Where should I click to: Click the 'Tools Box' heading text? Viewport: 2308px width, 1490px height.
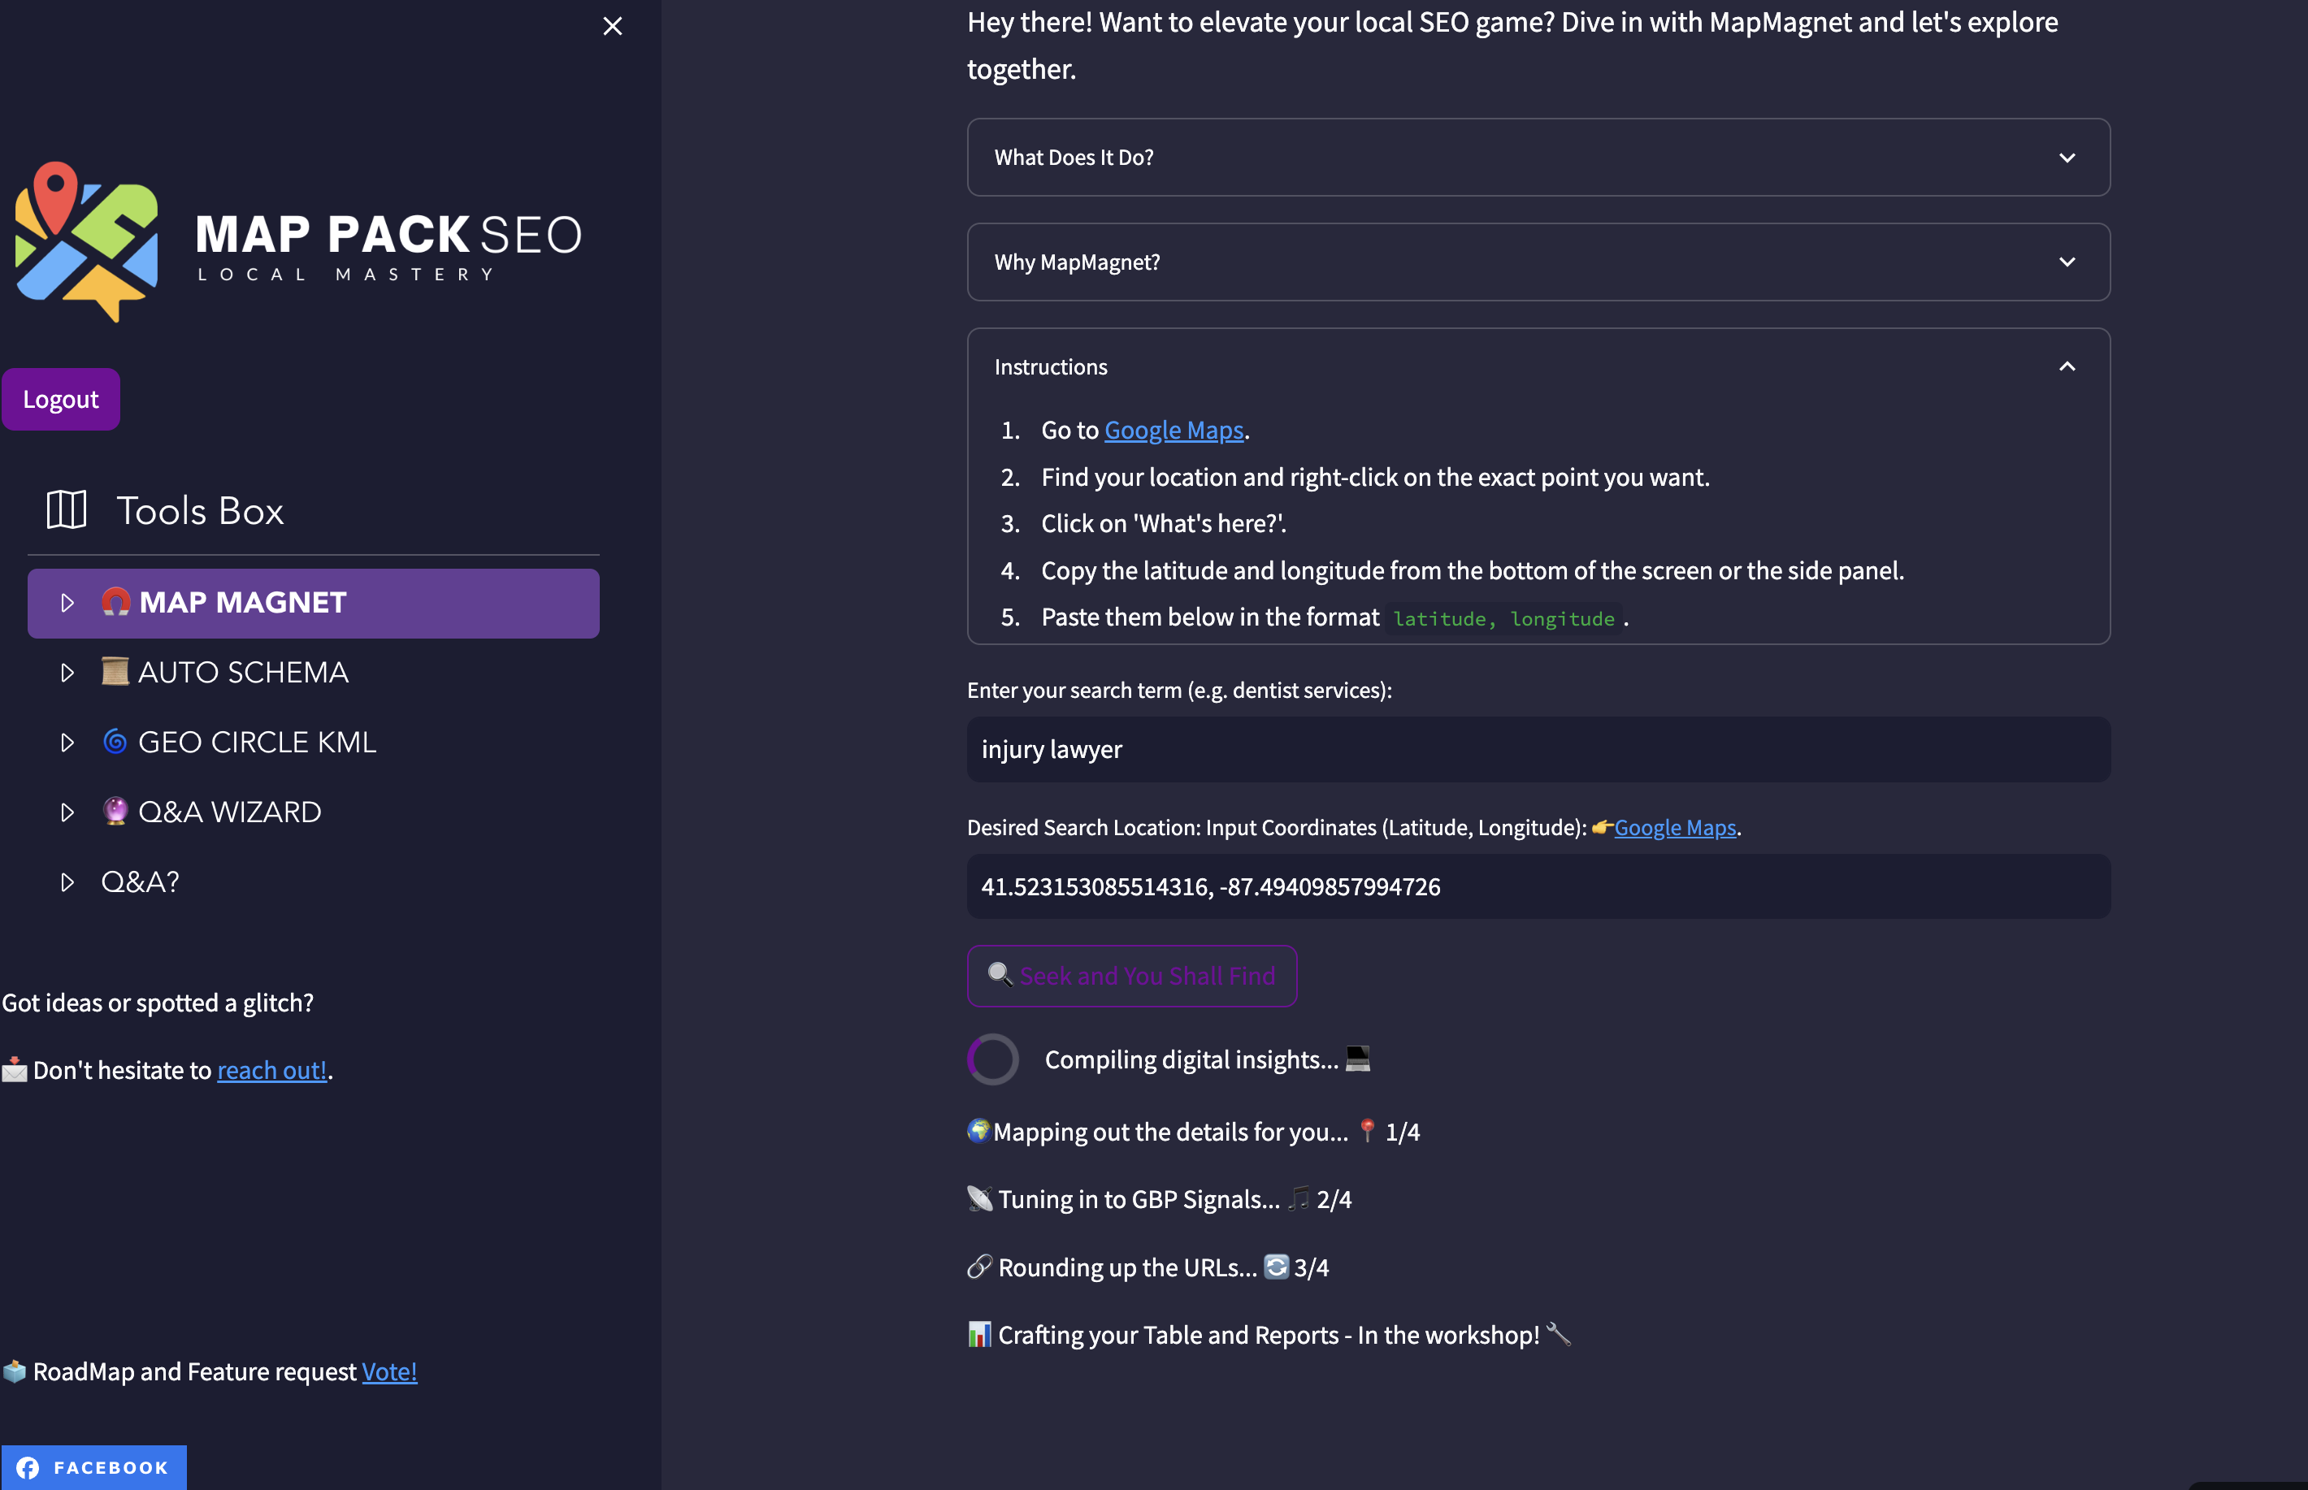pos(200,511)
